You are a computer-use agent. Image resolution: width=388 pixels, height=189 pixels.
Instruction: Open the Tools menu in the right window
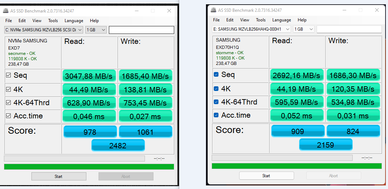[261, 20]
